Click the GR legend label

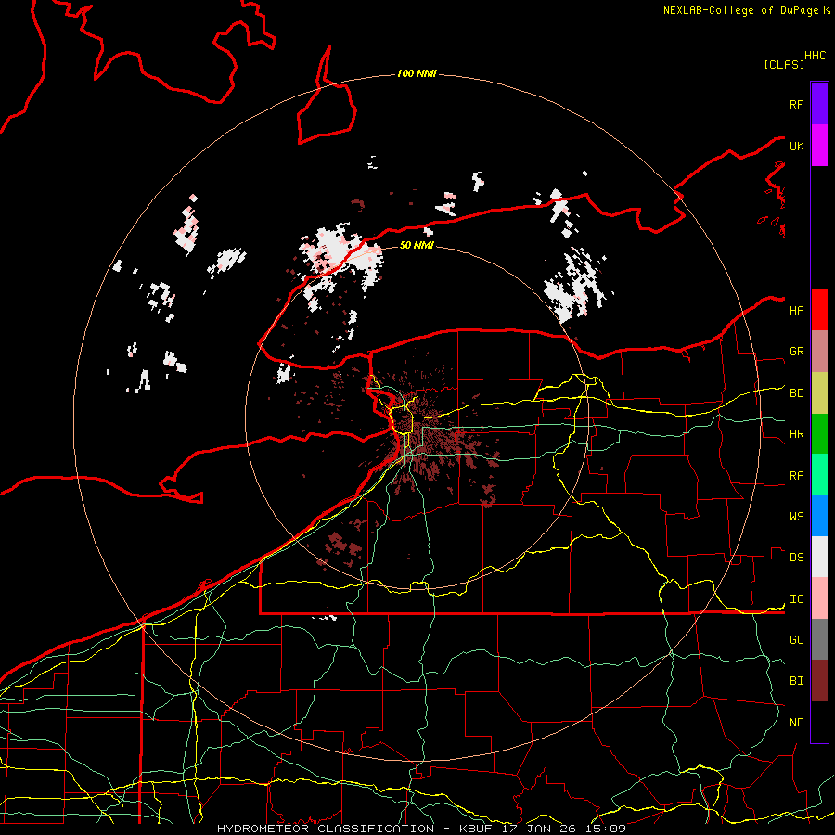(x=796, y=352)
